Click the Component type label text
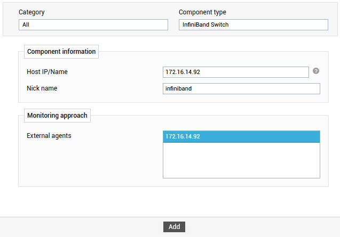The height and width of the screenshot is (237, 340). (202, 12)
